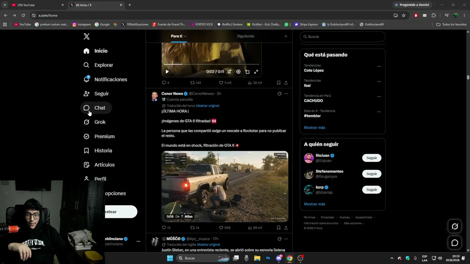View analytics showing 99 mil views

255,228
